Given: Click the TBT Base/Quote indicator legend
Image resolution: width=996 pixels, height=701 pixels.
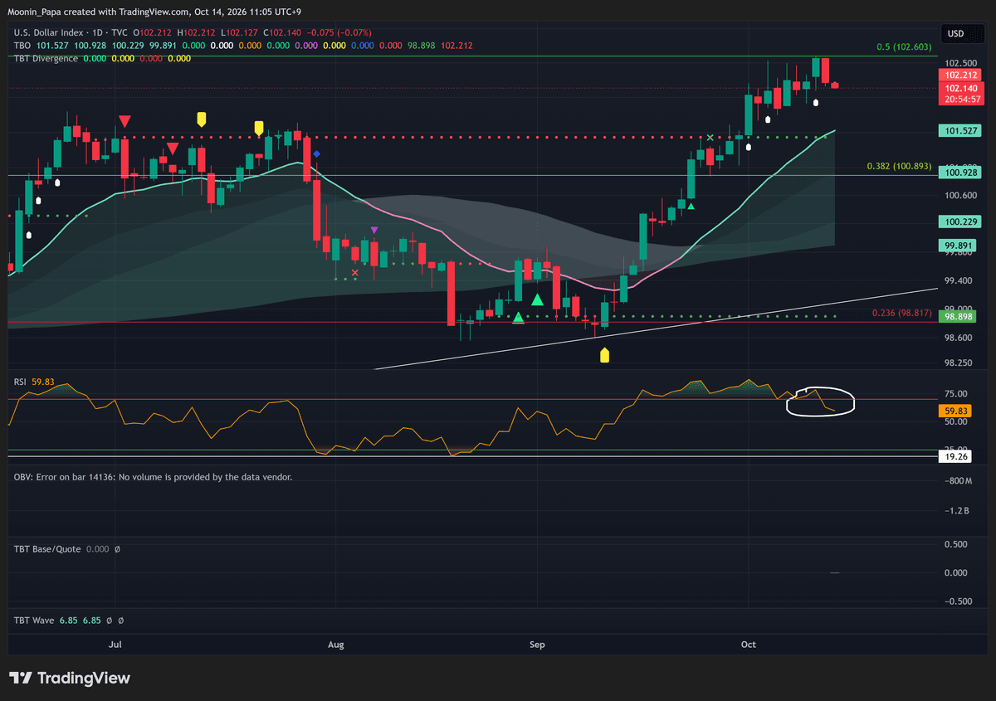Looking at the screenshot, I should click(x=47, y=549).
